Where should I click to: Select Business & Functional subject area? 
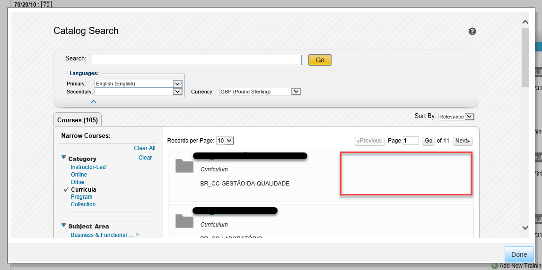click(102, 235)
